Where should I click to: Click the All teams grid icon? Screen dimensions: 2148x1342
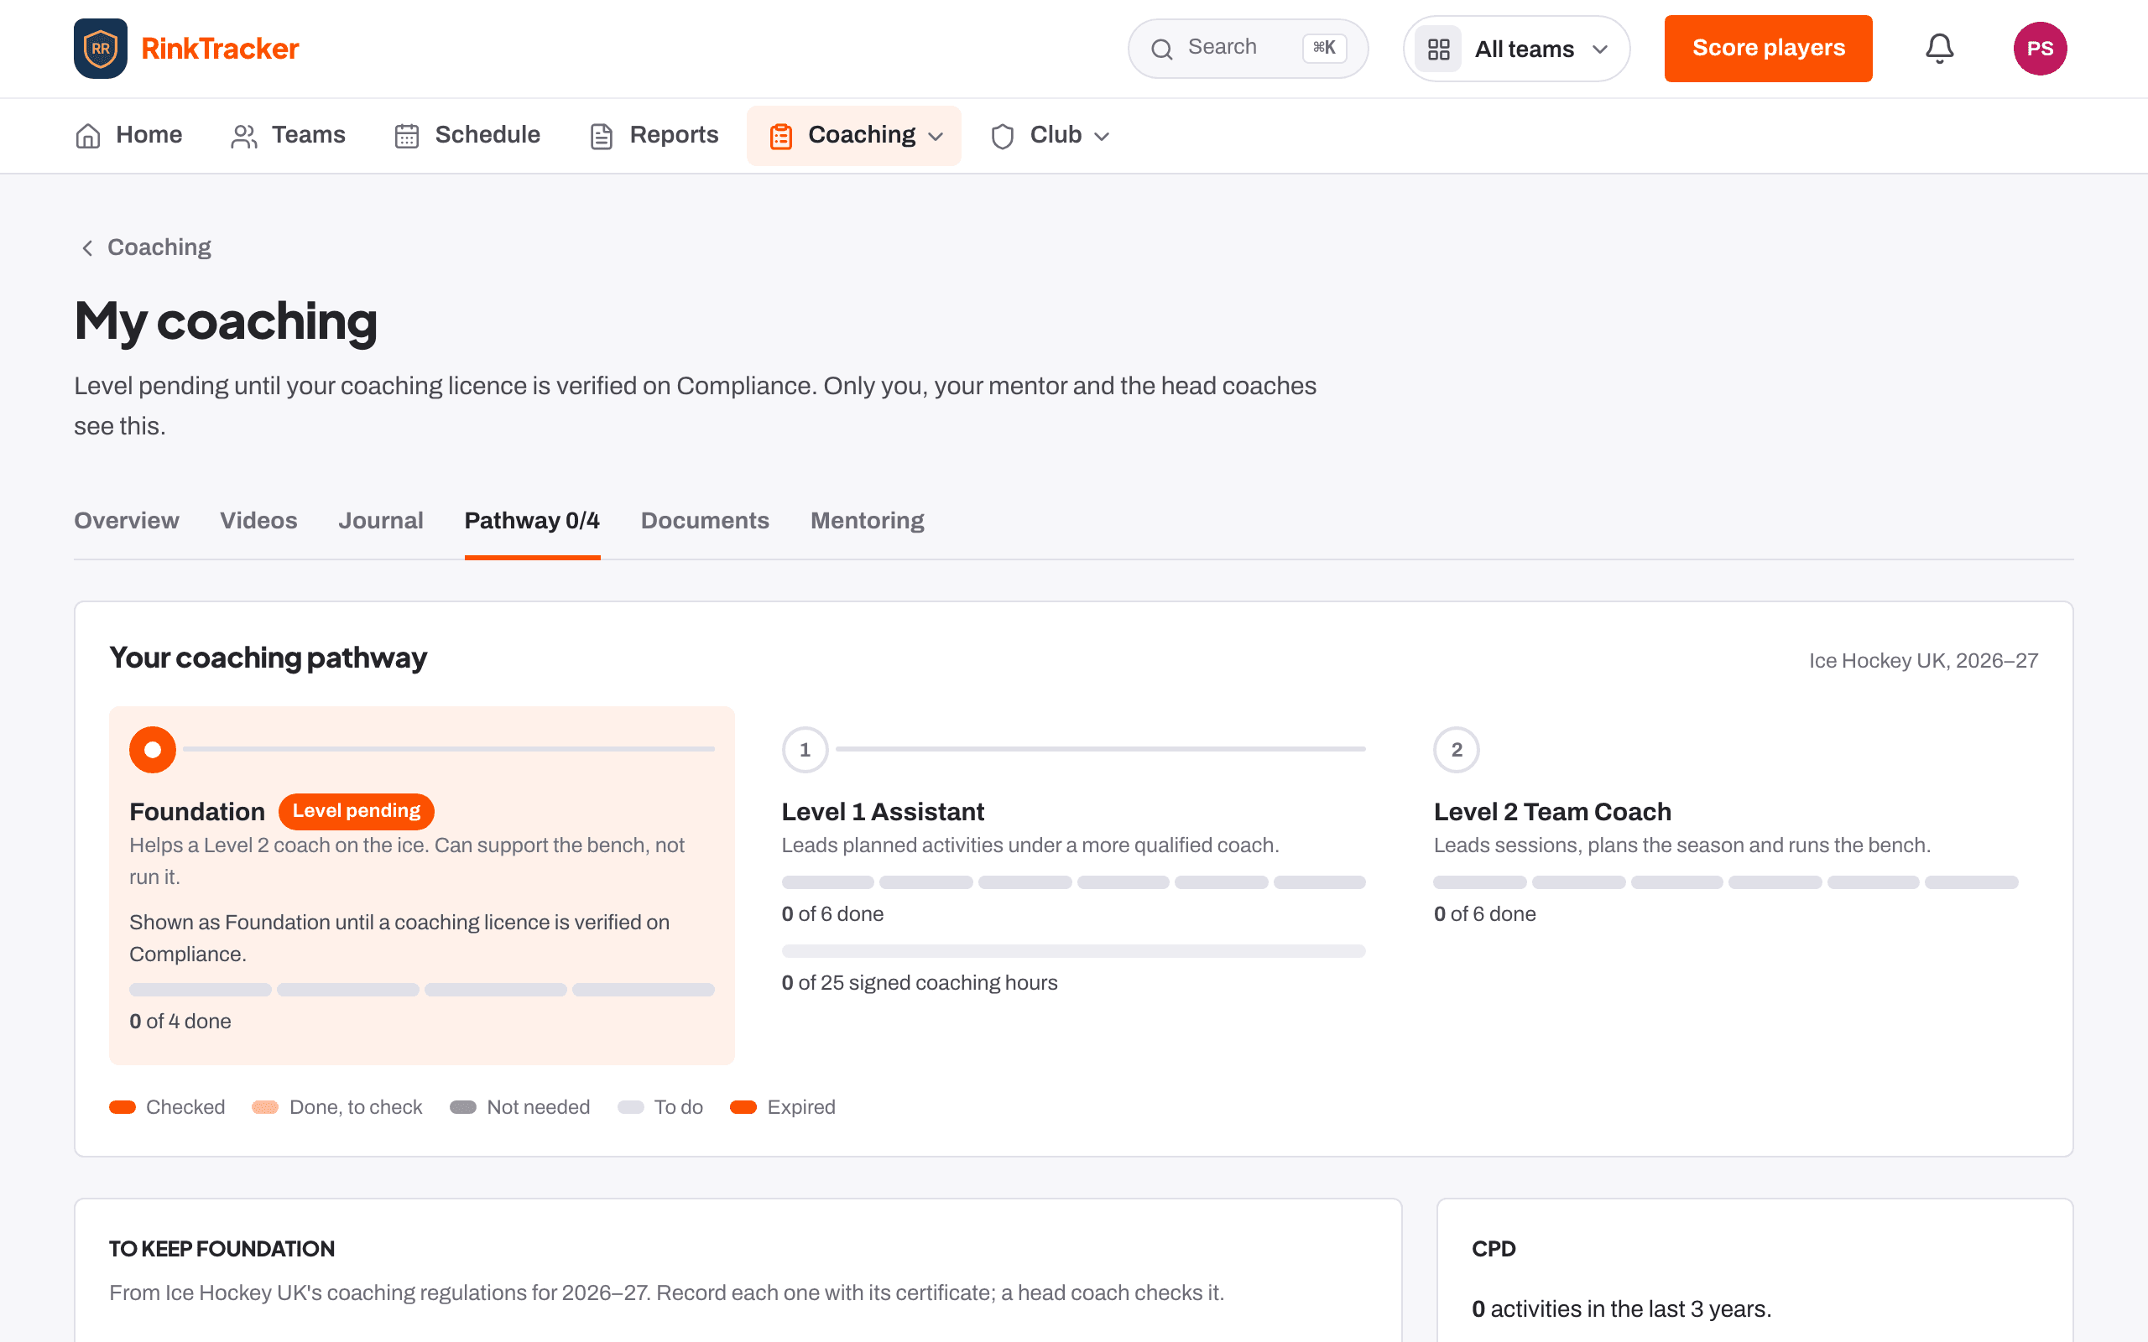click(x=1438, y=49)
